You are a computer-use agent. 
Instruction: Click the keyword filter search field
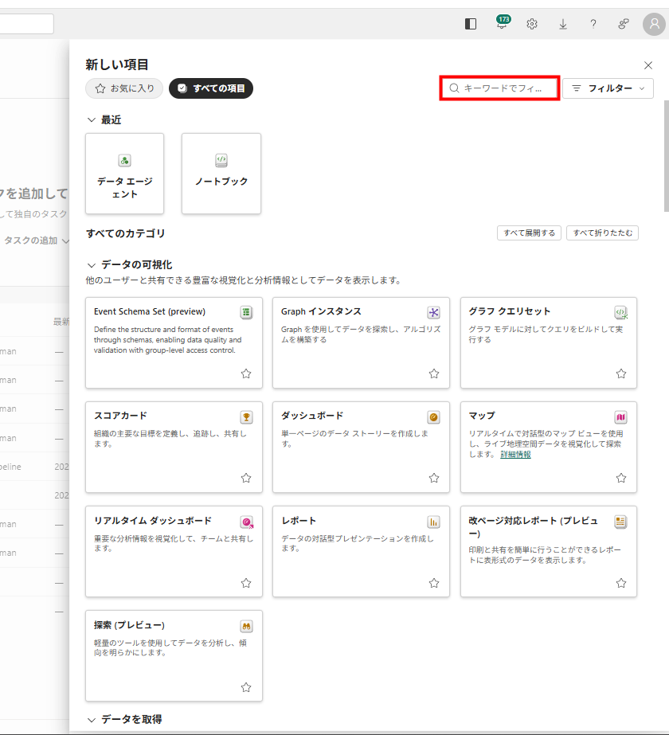[499, 88]
